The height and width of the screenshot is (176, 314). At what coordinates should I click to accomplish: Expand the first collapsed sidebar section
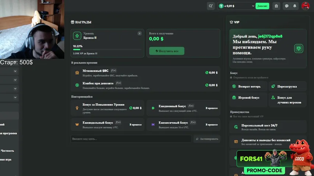[x=15, y=71]
